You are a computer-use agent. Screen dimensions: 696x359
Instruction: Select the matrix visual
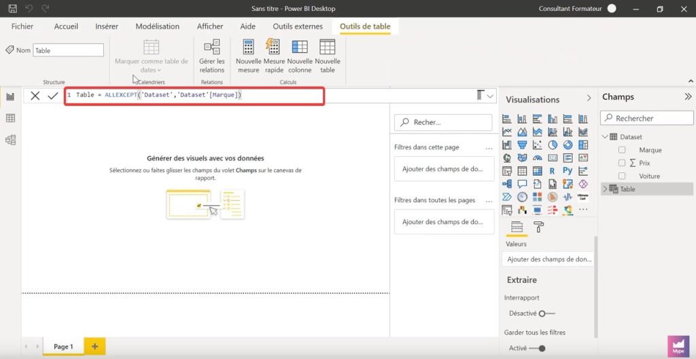point(537,170)
